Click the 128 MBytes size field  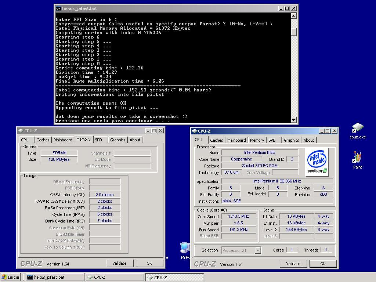[59, 159]
